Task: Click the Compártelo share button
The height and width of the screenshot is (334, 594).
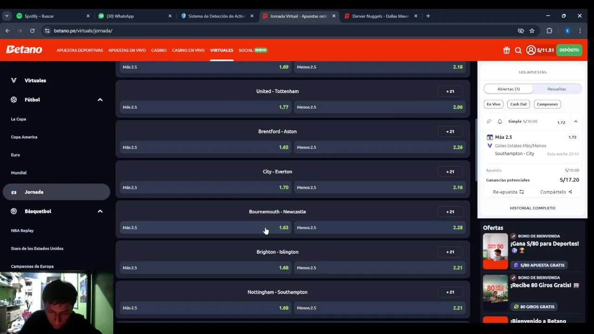Action: click(x=556, y=192)
